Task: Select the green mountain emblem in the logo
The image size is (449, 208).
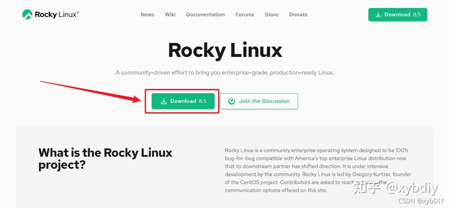Action: [x=28, y=14]
